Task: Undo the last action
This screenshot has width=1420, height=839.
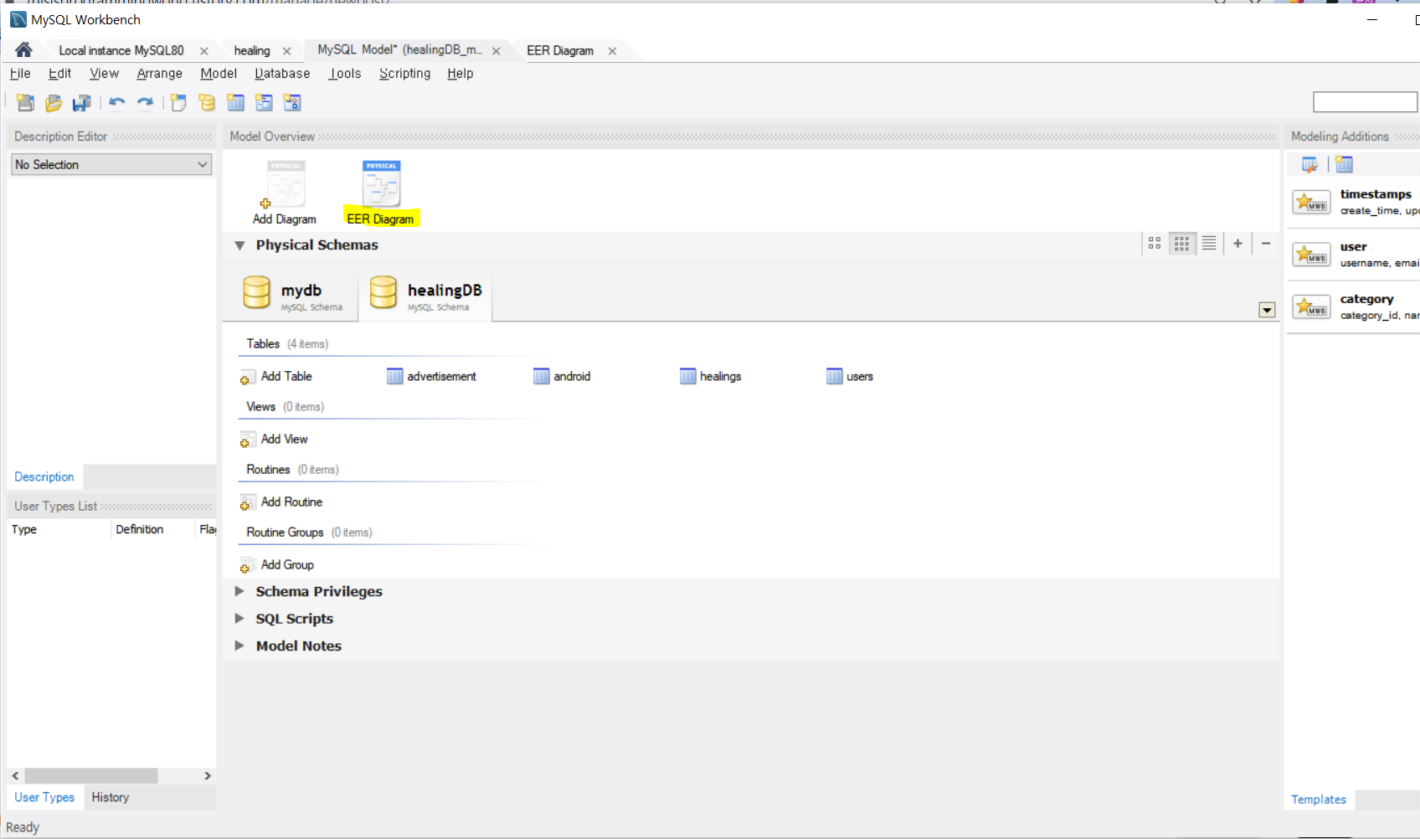Action: [117, 102]
